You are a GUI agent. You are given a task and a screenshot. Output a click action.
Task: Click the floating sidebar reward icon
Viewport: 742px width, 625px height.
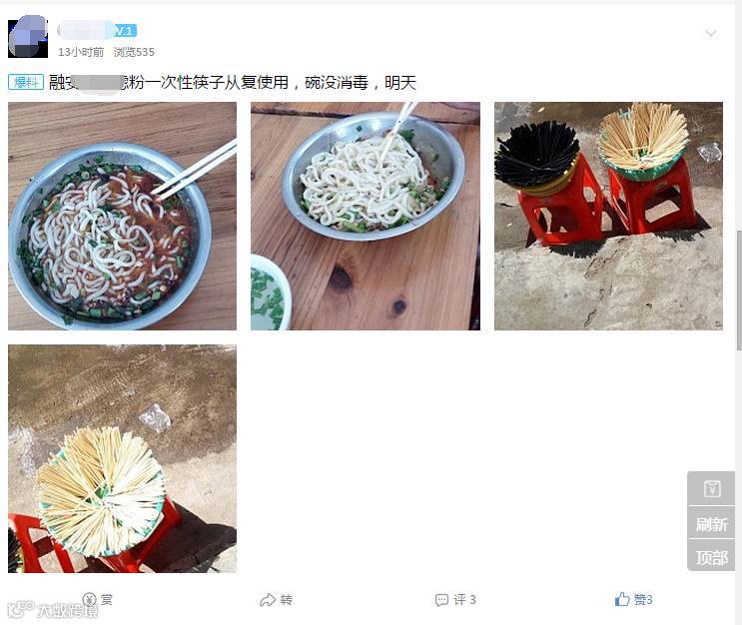click(x=712, y=488)
